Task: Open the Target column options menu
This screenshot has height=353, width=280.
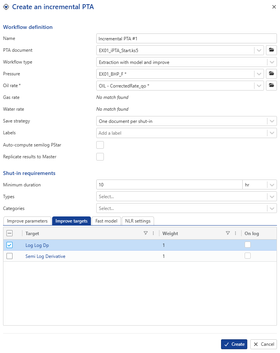Action: tap(153, 233)
